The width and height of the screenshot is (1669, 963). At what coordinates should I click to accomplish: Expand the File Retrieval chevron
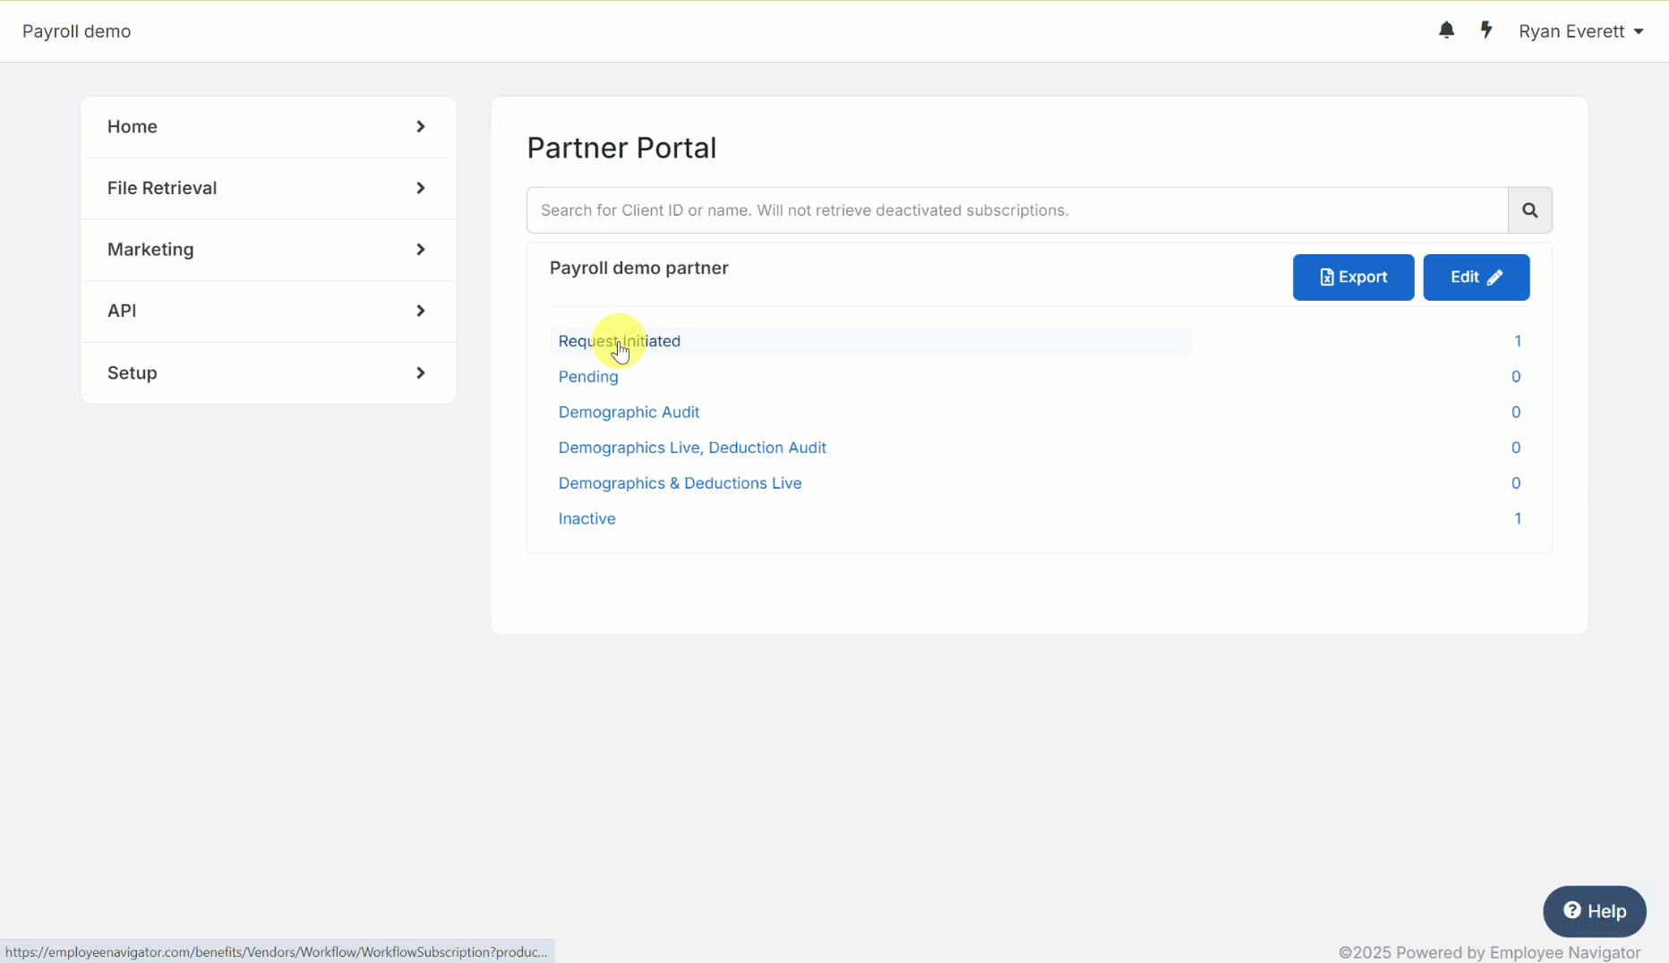coord(420,188)
